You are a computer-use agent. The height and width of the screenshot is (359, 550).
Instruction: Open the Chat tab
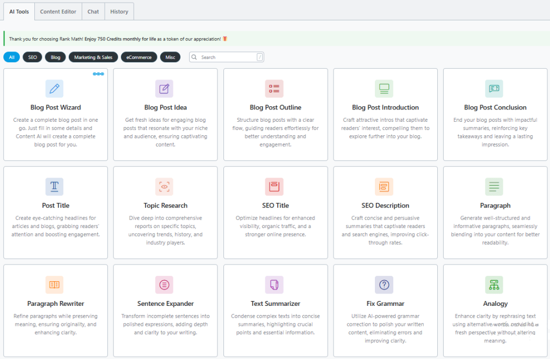(x=93, y=11)
